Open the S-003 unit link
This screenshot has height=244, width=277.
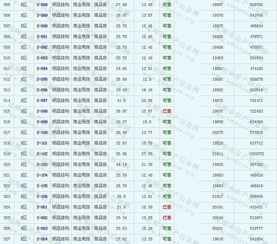(x=42, y=228)
